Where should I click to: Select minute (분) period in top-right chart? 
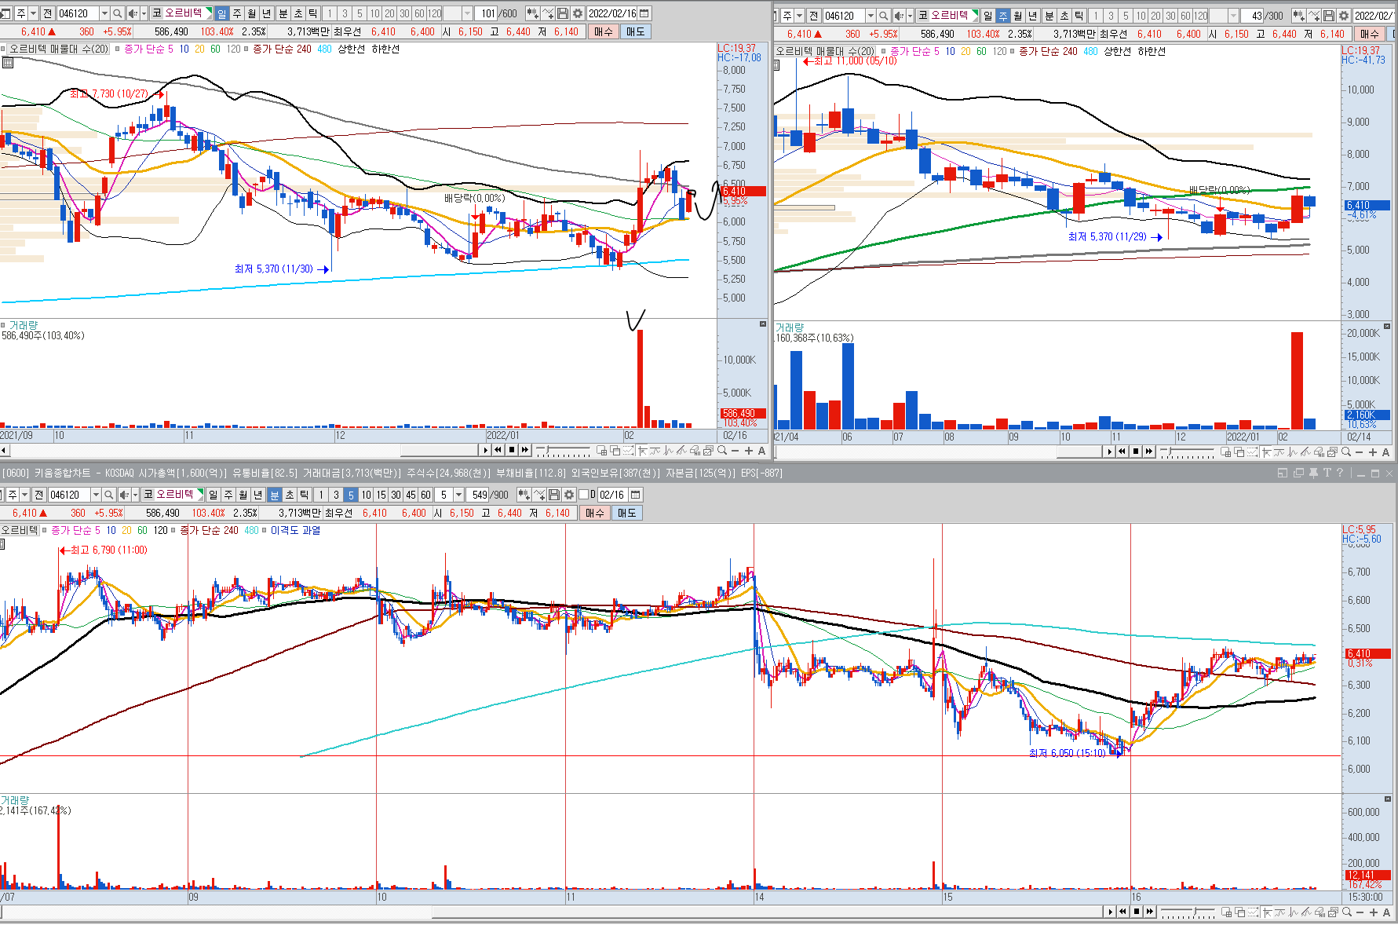pyautogui.click(x=1049, y=16)
